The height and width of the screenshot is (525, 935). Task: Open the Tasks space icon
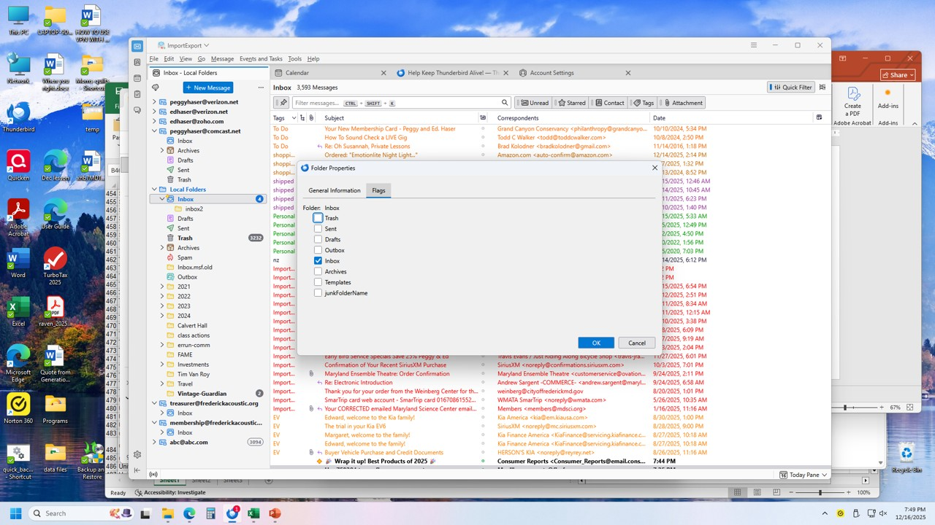tap(137, 94)
